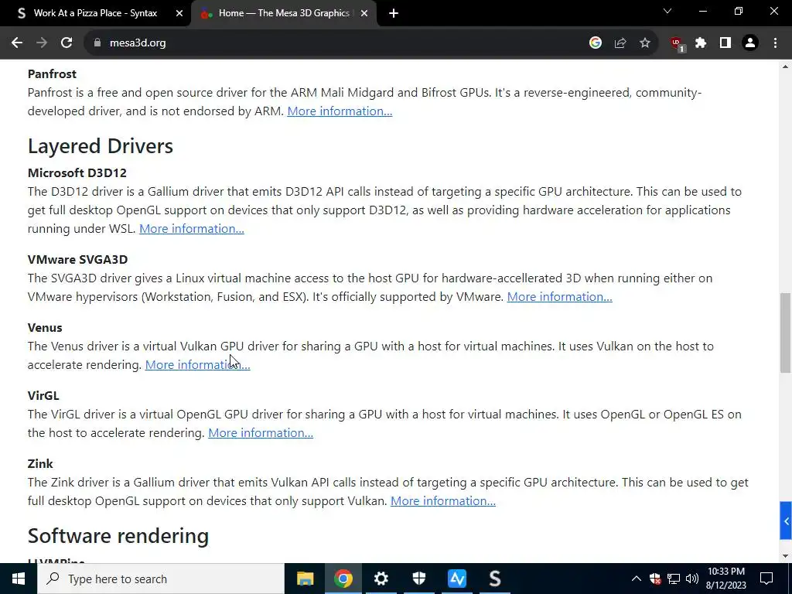This screenshot has height=594, width=792.
Task: Show hidden system tray icons
Action: point(637,579)
